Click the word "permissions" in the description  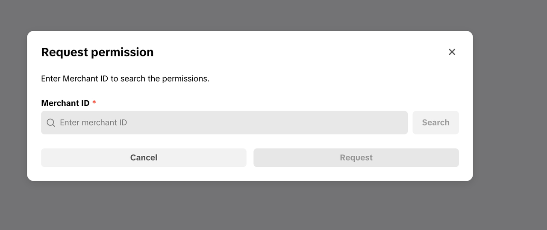[x=185, y=79]
